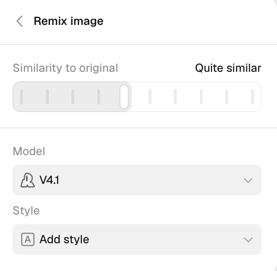277x271 pixels.
Task: Click the Quite similar value label
Action: pyautogui.click(x=228, y=68)
